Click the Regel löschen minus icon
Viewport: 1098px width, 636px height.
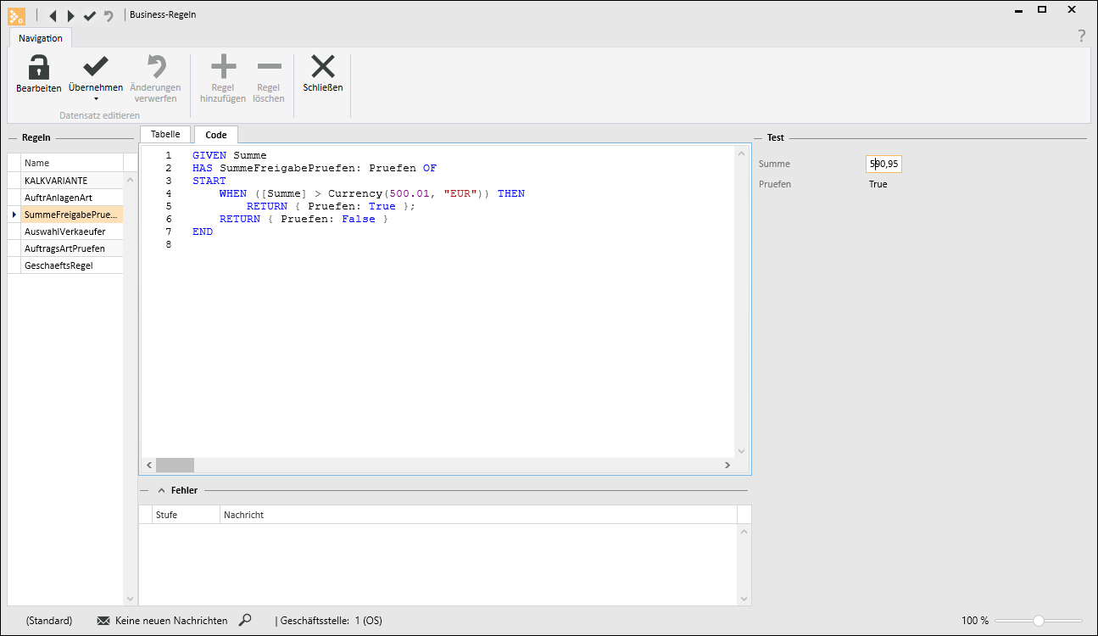click(269, 67)
